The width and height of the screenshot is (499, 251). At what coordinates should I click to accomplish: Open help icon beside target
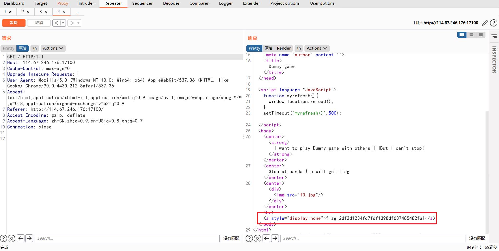click(x=494, y=23)
